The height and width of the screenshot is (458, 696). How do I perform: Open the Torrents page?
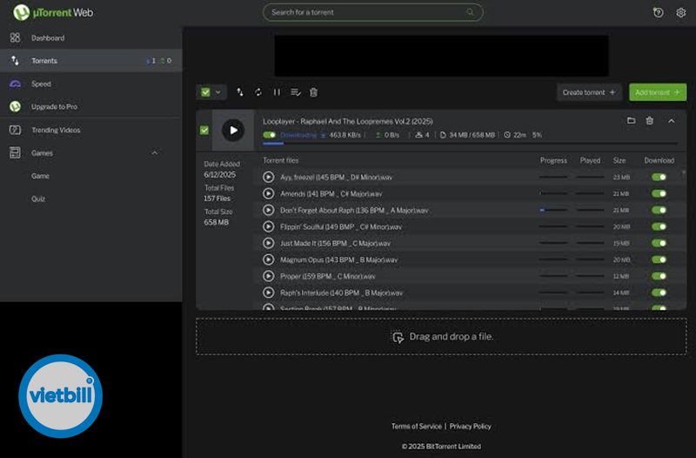tap(91, 60)
